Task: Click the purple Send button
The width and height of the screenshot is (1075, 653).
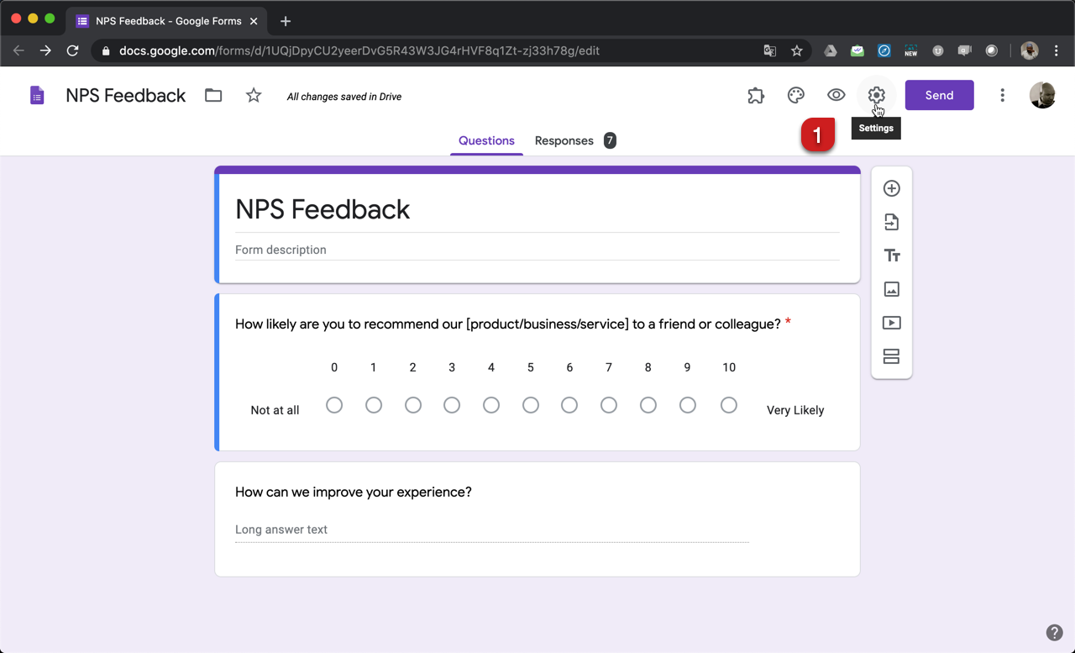Action: [x=939, y=95]
